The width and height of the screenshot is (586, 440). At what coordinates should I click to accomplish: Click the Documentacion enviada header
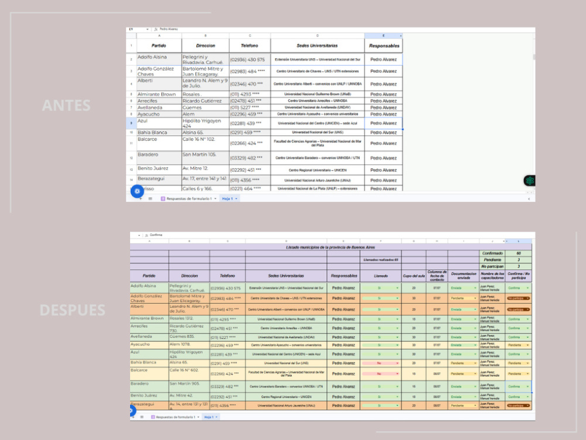coord(464,276)
